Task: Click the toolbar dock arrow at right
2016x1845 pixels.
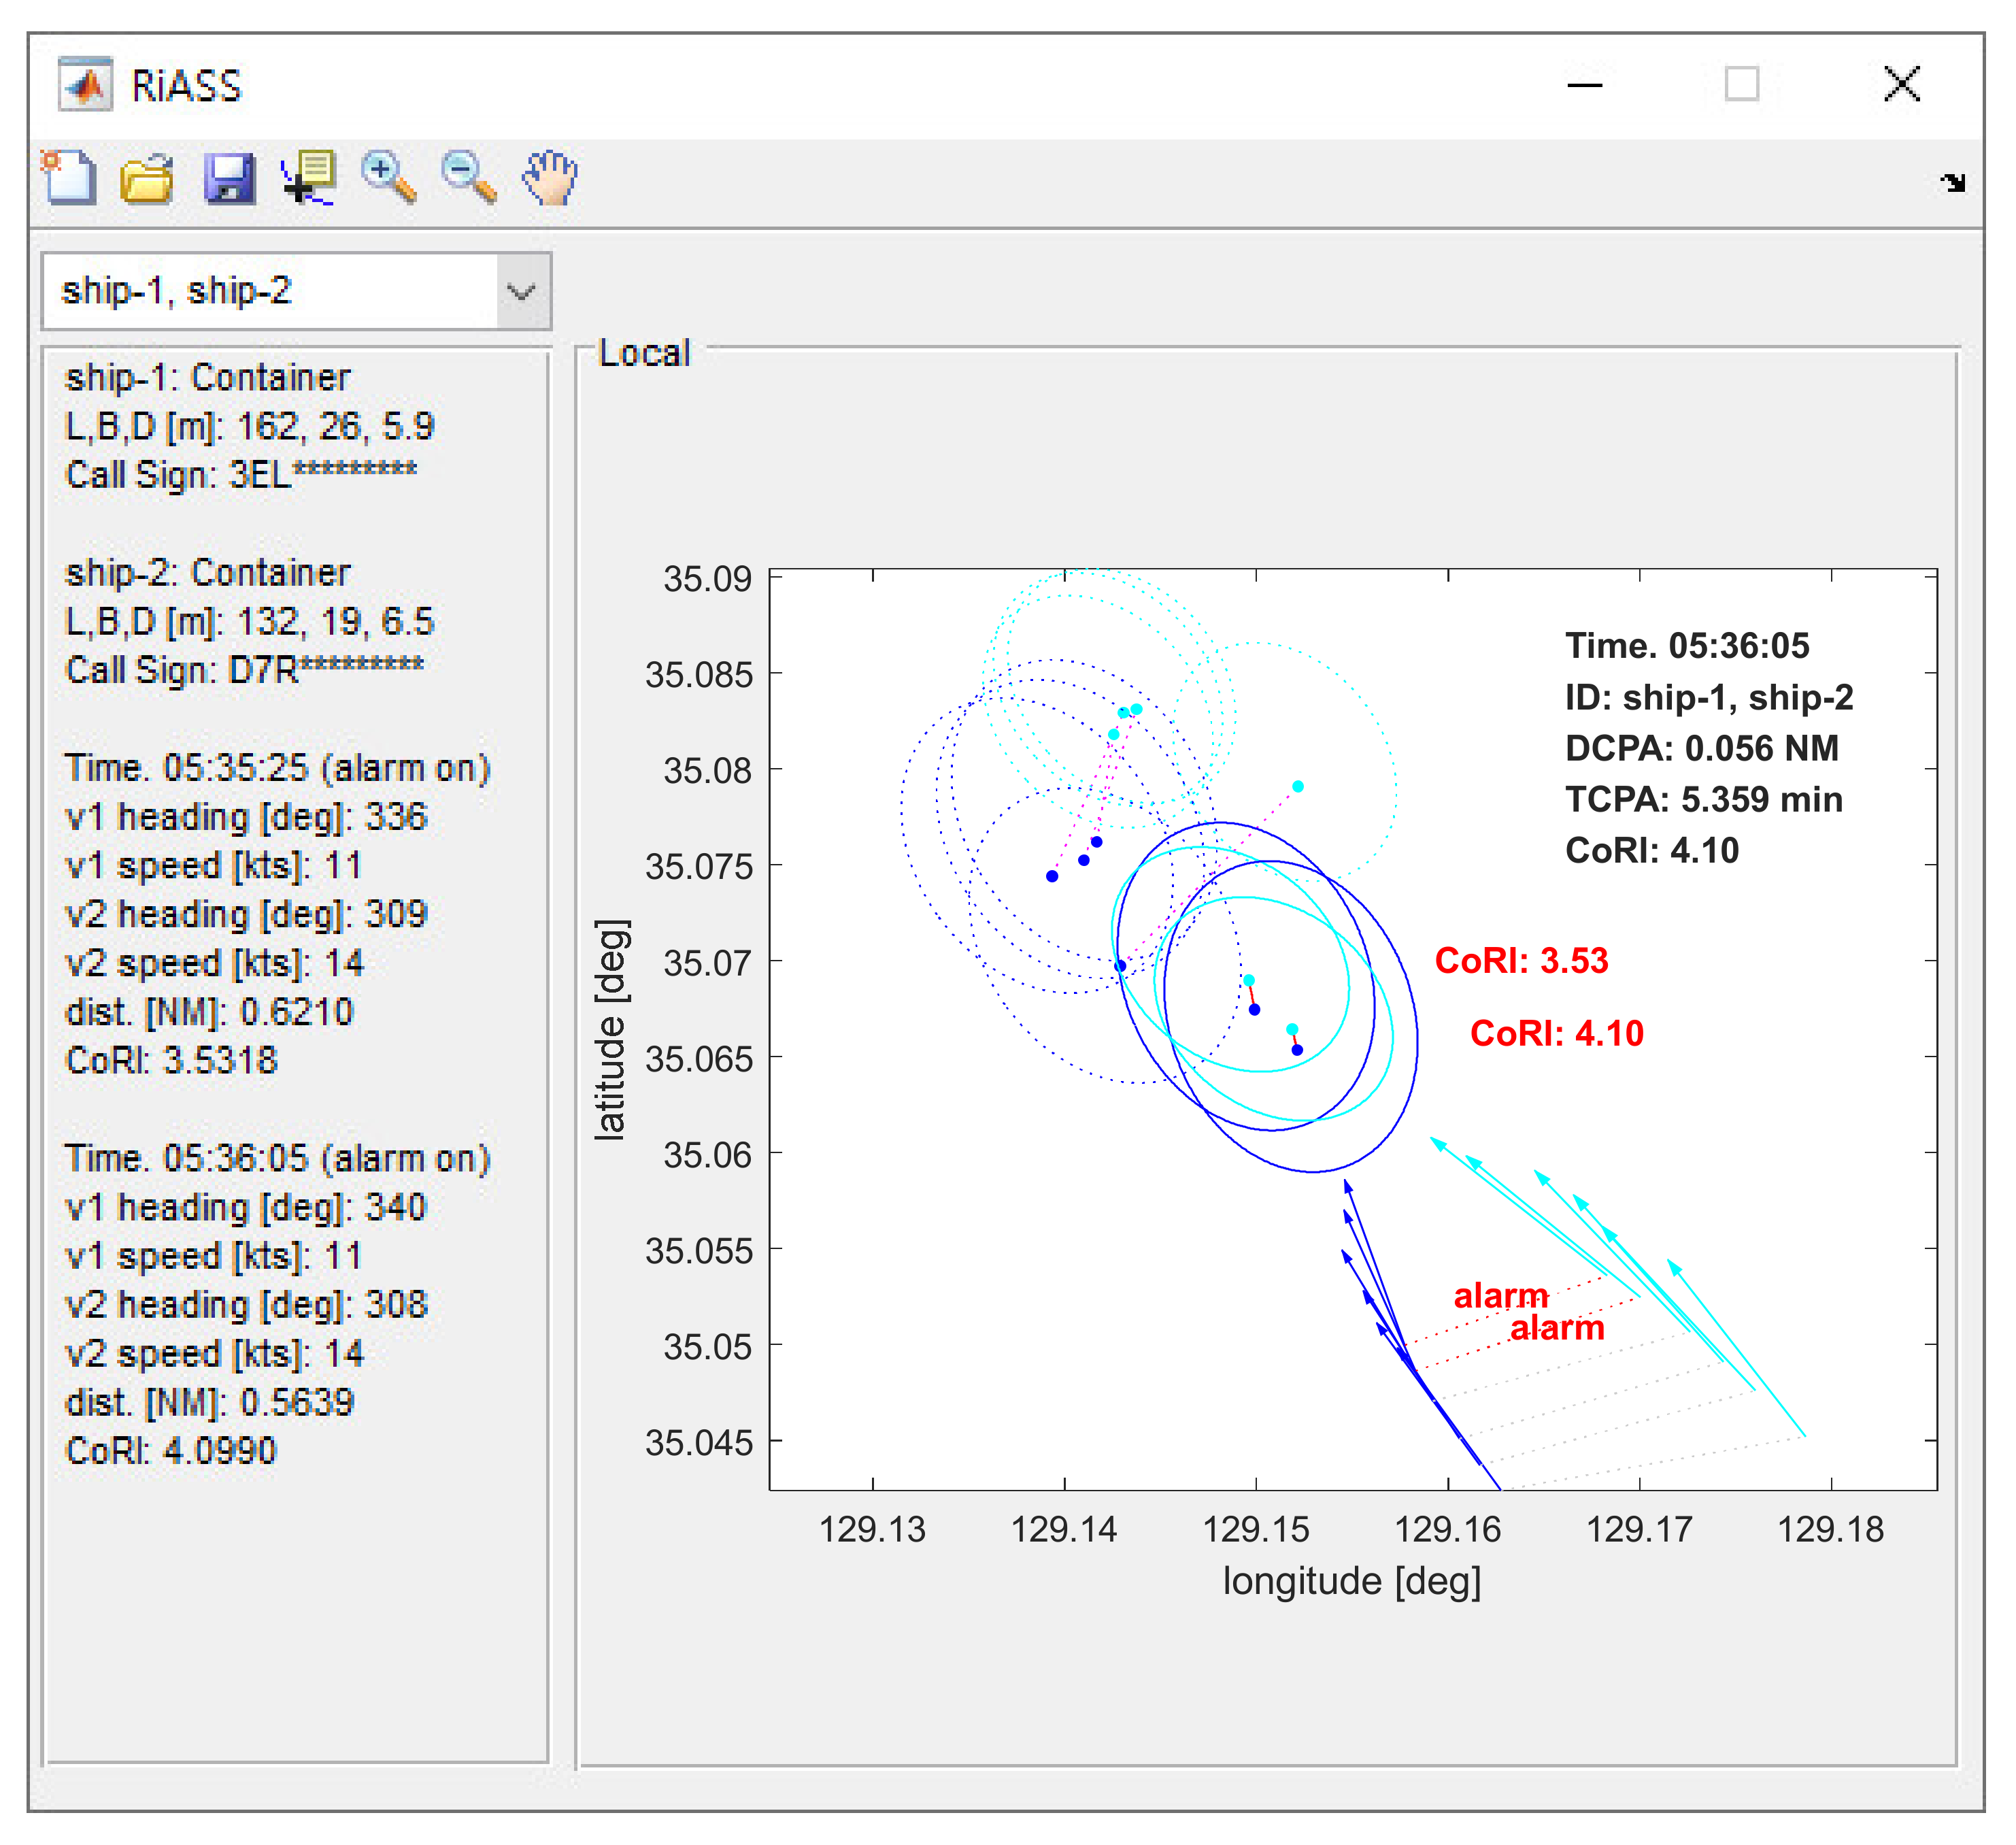Action: (x=1952, y=183)
